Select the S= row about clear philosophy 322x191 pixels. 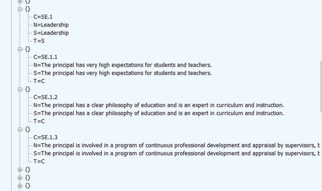click(x=158, y=113)
